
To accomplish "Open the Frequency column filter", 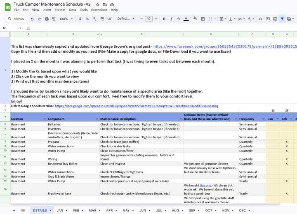I will 264,119.
